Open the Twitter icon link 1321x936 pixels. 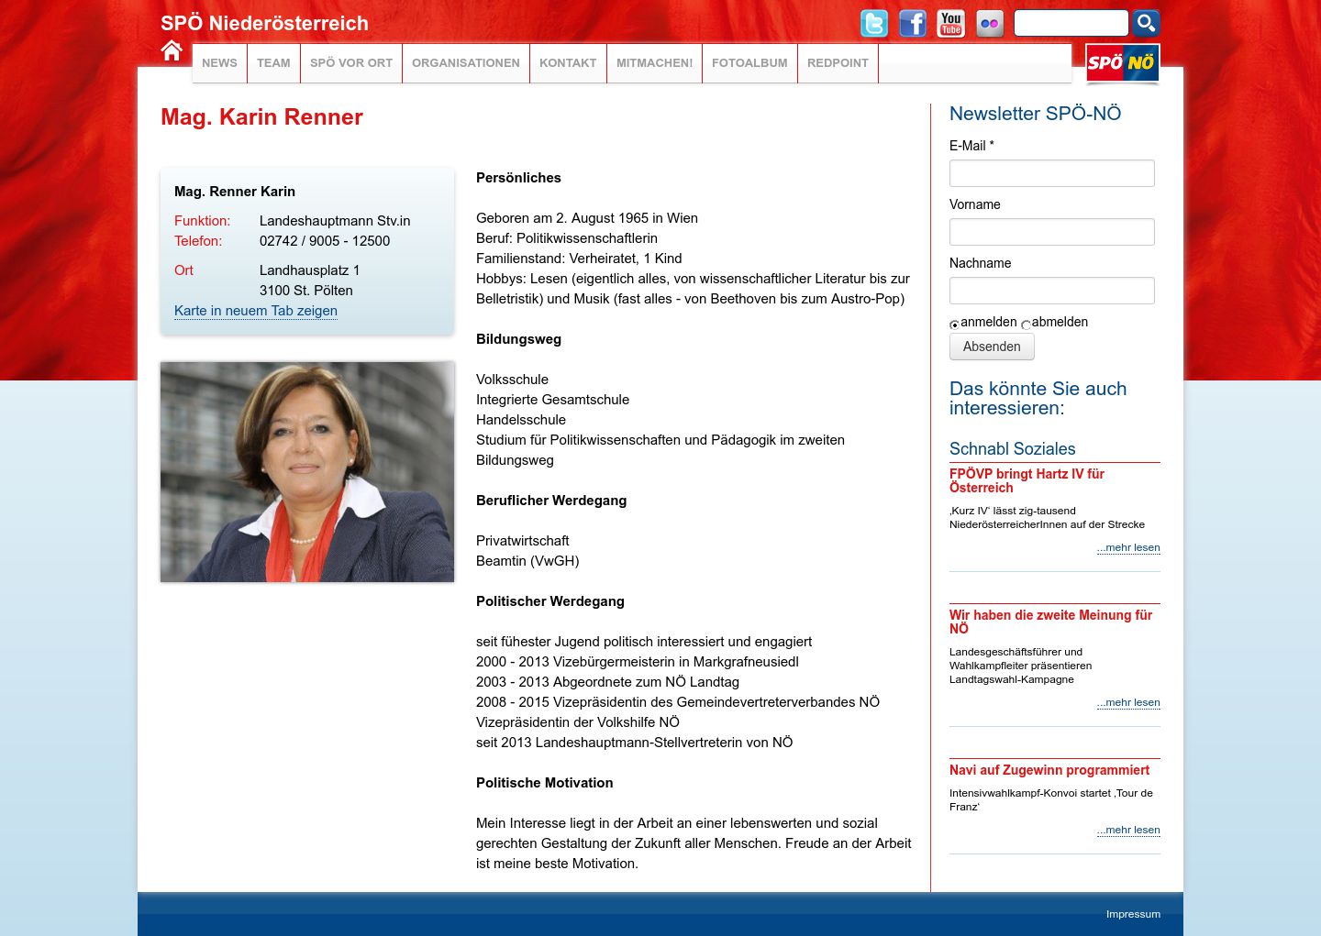click(x=874, y=24)
